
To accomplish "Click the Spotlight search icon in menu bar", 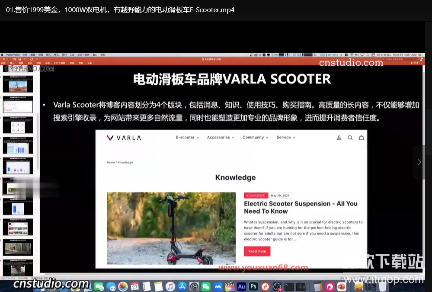I will tap(368, 55).
